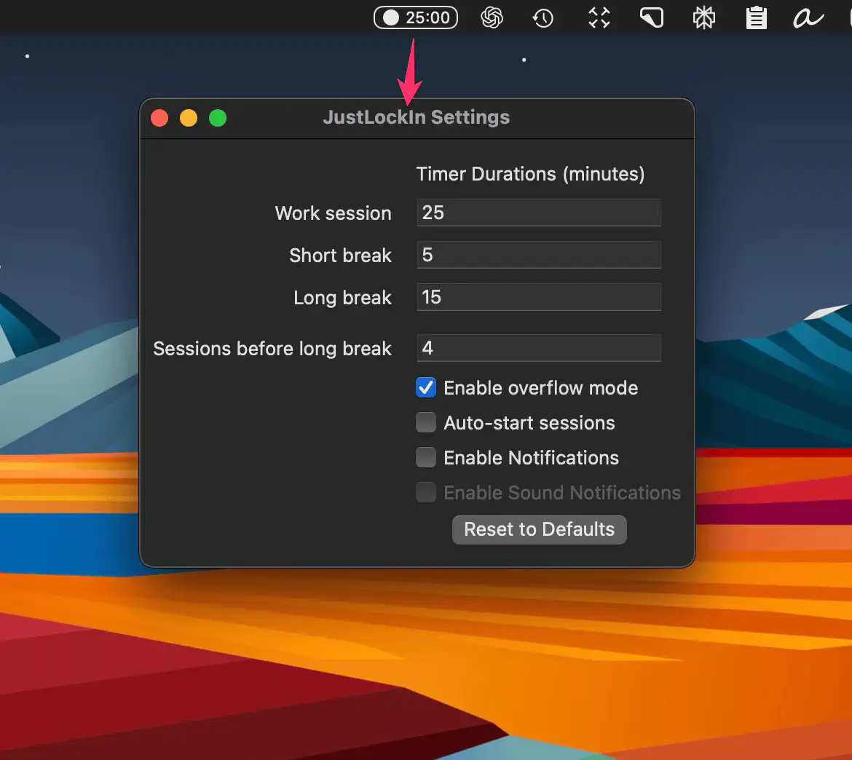This screenshot has width=852, height=760.
Task: Focus the Work session duration field
Action: (x=539, y=213)
